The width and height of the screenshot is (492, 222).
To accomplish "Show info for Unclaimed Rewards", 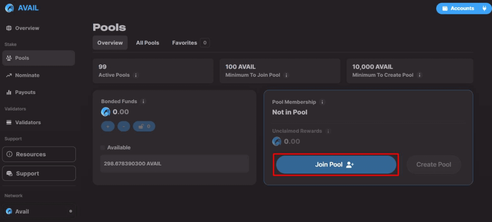I will (328, 131).
